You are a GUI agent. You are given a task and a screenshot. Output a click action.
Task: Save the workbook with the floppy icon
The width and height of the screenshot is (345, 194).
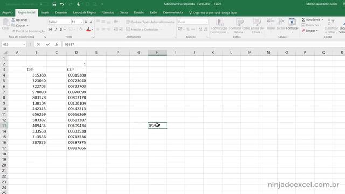pyautogui.click(x=54, y=4)
